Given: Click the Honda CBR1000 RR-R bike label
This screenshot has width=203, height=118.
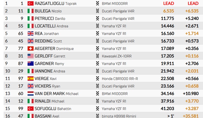Looking at the screenshot, I should (120, 79).
